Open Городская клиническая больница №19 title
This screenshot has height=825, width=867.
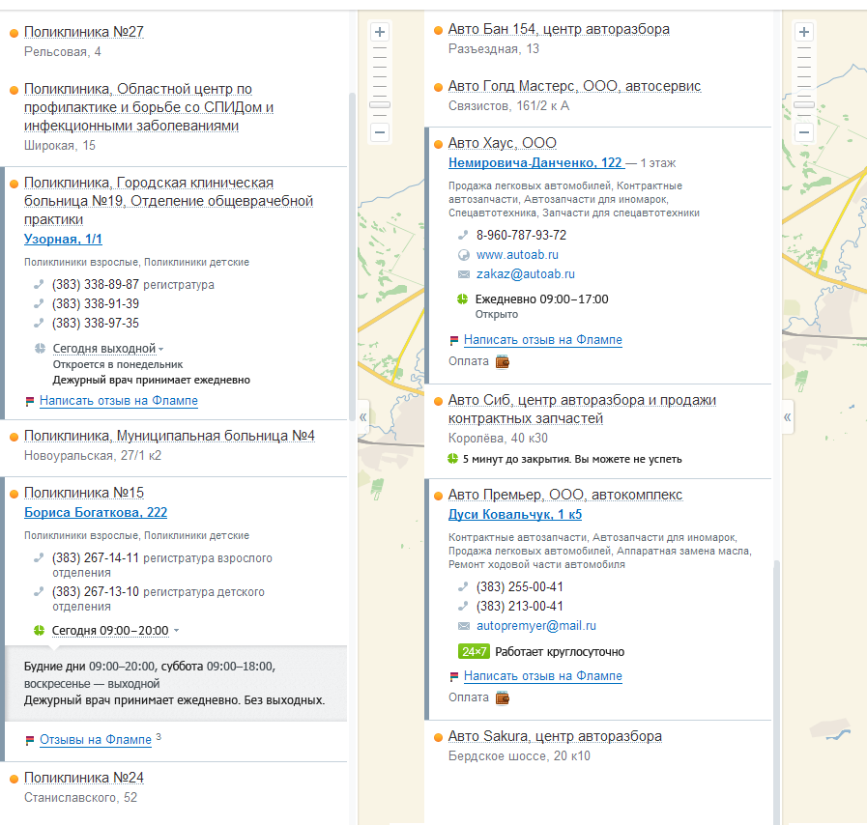168,201
